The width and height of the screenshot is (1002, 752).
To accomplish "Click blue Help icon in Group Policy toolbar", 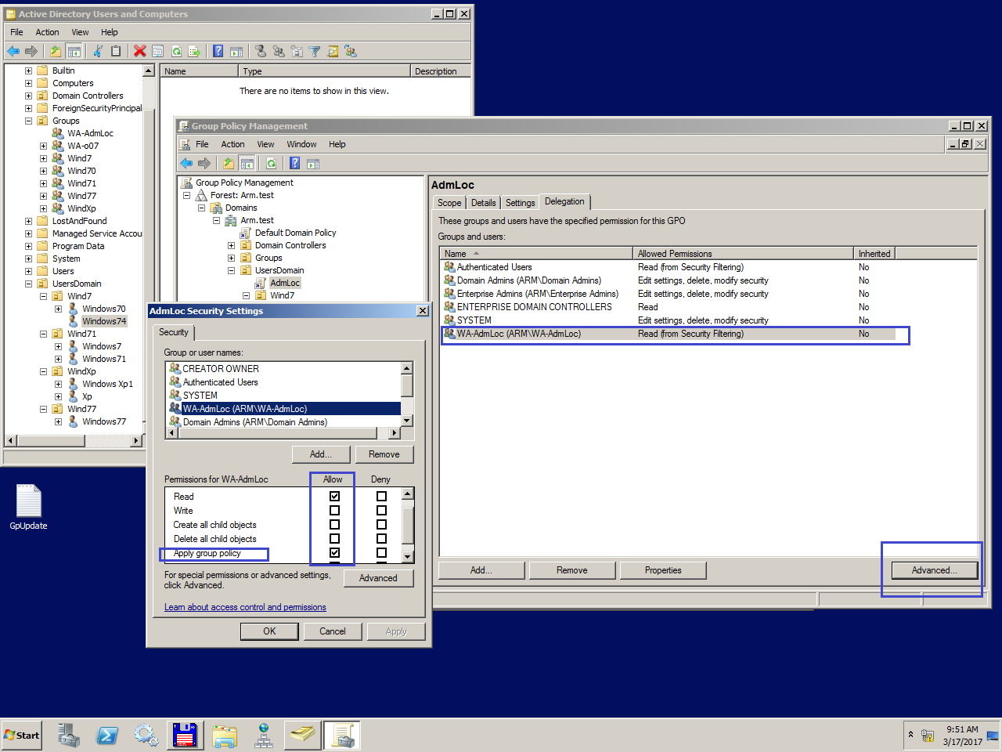I will pos(294,163).
